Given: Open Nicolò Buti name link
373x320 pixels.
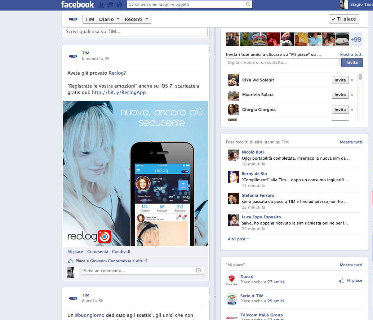Looking at the screenshot, I should (x=253, y=152).
